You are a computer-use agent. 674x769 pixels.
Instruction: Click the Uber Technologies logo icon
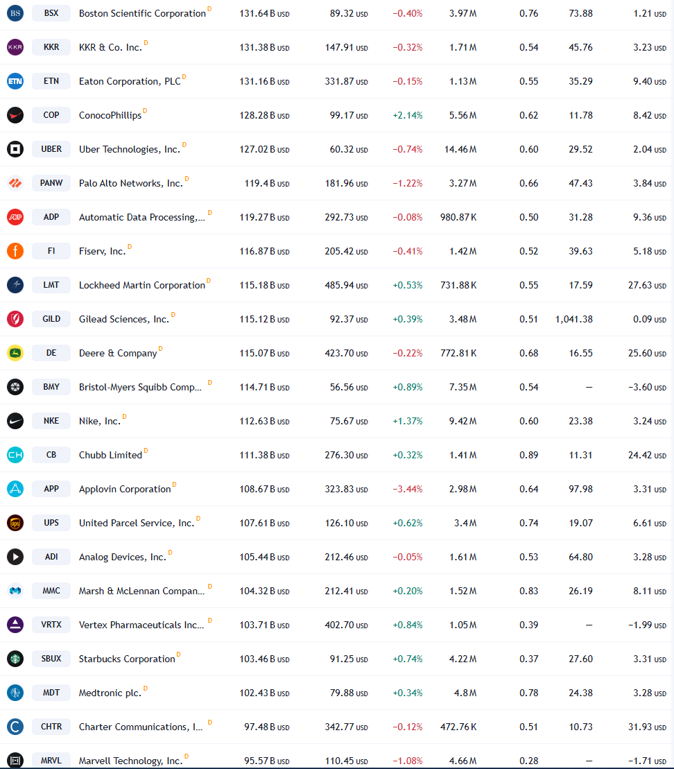[x=15, y=149]
